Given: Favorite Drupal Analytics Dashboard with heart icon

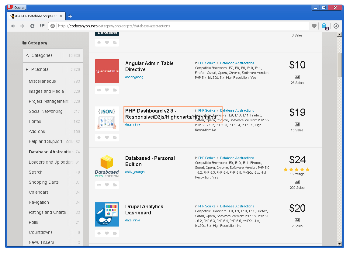Looking at the screenshot, I should 107,233.
